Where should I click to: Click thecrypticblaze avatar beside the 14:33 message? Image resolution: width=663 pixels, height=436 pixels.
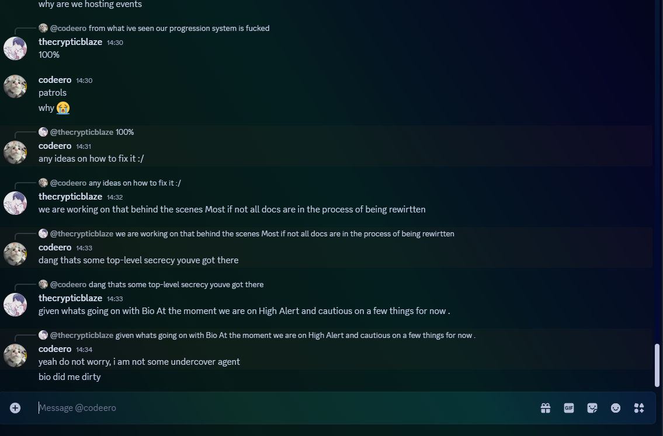pos(15,305)
